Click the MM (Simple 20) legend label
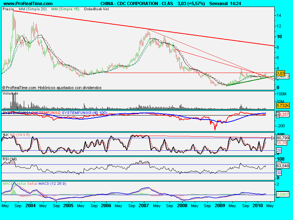 [33, 9]
